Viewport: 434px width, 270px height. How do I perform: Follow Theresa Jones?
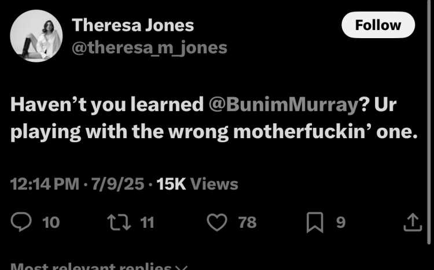[x=378, y=25]
